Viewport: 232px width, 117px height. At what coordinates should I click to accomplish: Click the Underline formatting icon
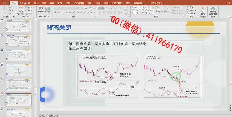(x=62, y=12)
